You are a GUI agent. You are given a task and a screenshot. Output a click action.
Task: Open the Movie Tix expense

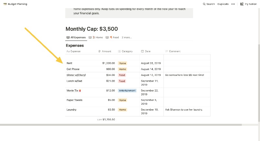click(74, 90)
